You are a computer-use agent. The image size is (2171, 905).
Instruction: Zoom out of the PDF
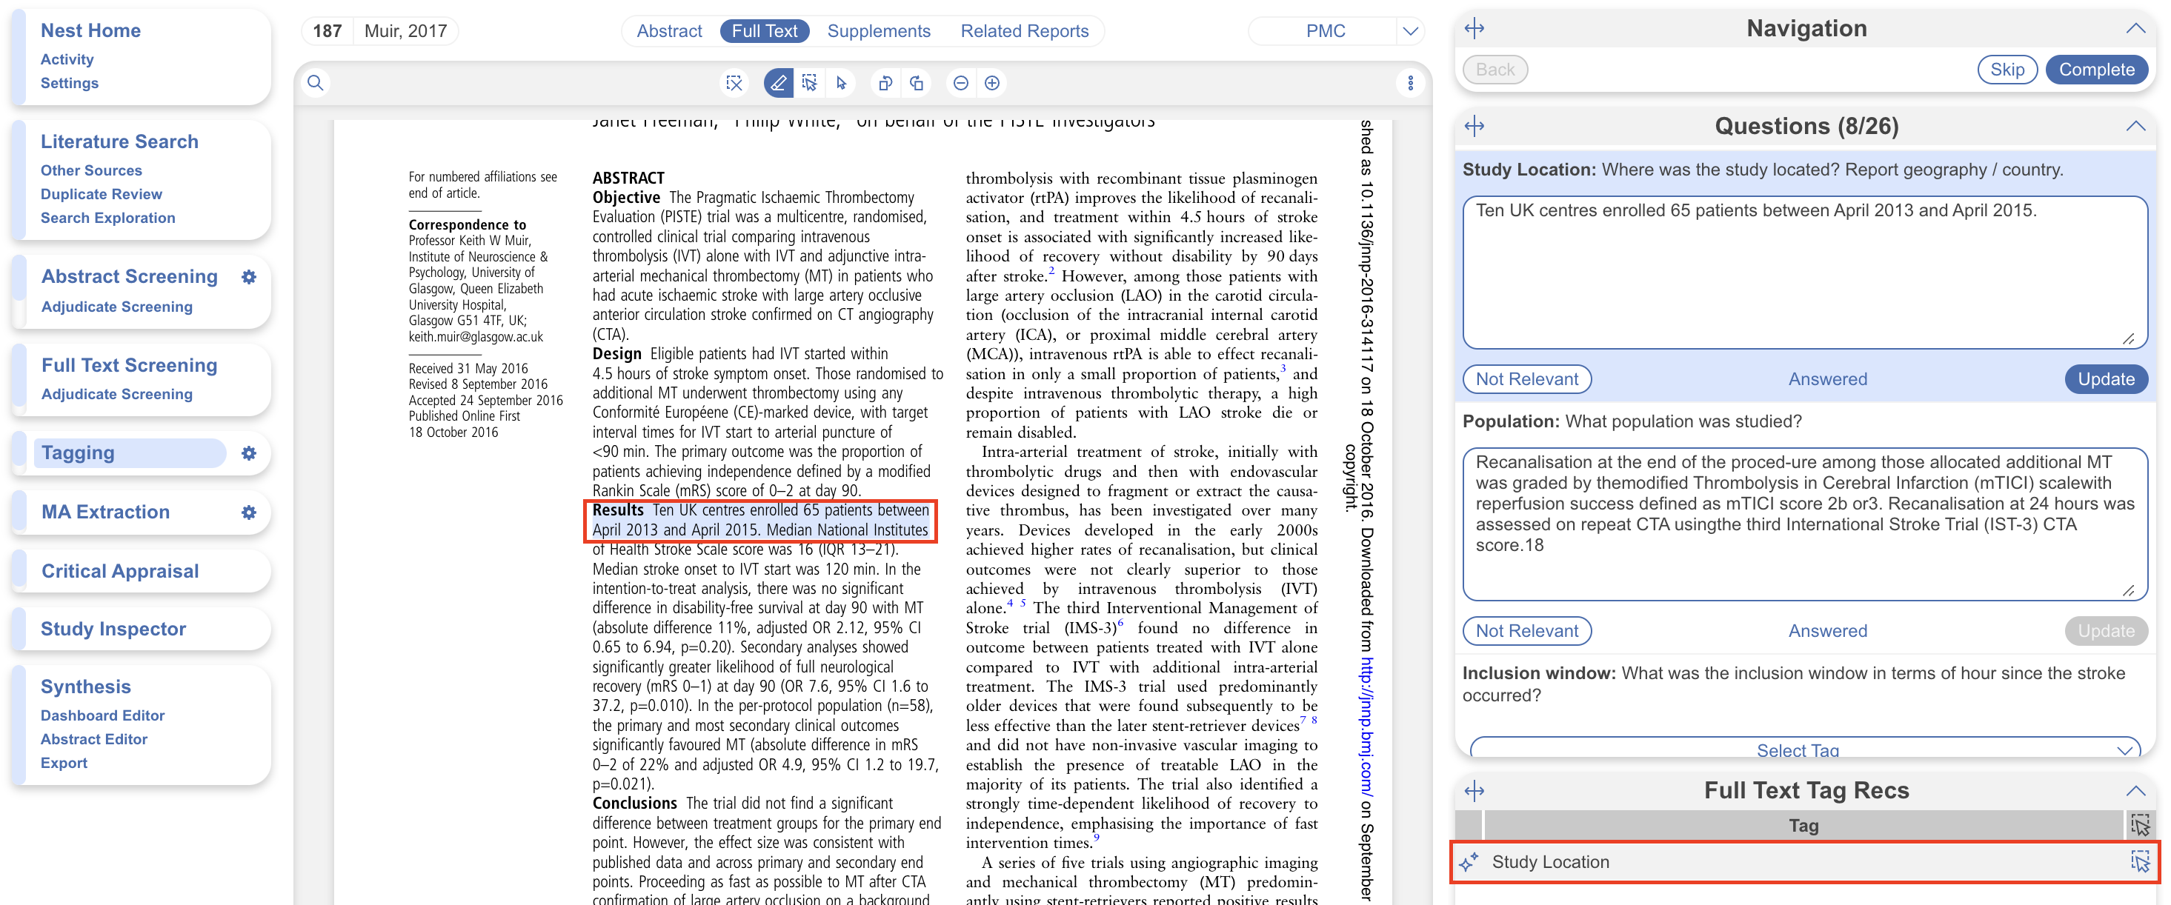[x=961, y=83]
